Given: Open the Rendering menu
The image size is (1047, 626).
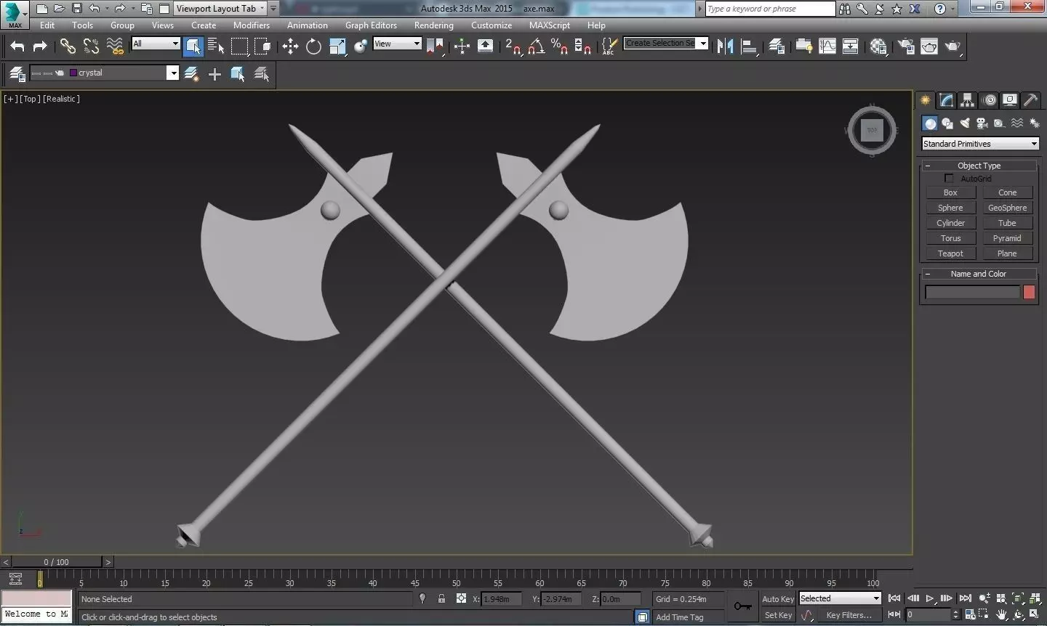Looking at the screenshot, I should (434, 25).
